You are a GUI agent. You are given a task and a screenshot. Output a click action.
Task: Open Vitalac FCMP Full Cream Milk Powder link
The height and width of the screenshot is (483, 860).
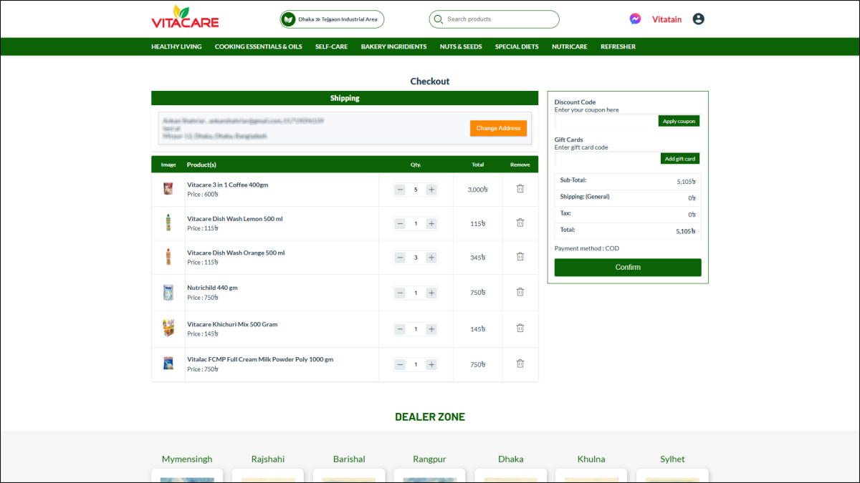click(x=260, y=359)
